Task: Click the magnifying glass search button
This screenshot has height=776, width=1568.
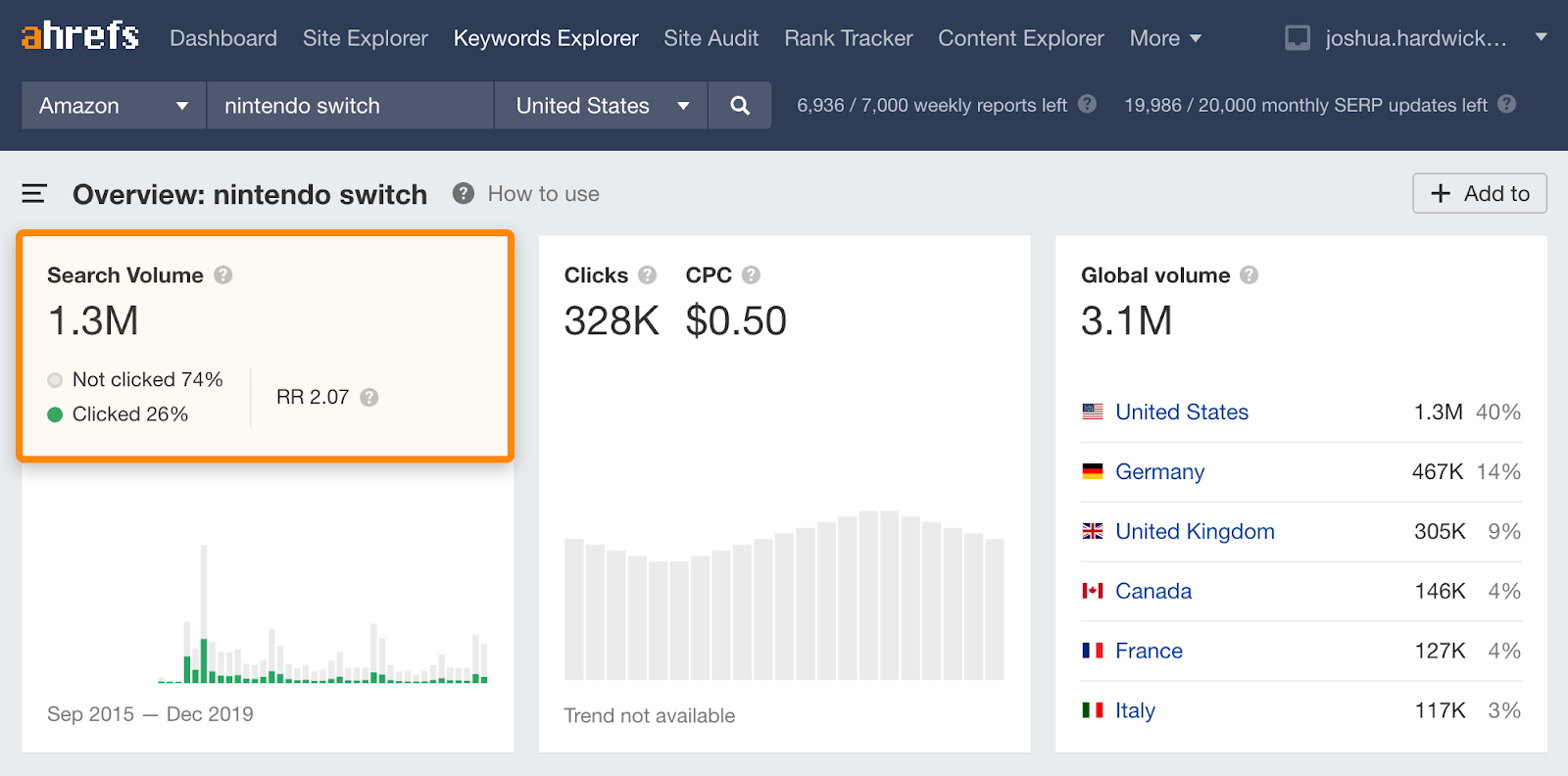Action: (x=740, y=106)
